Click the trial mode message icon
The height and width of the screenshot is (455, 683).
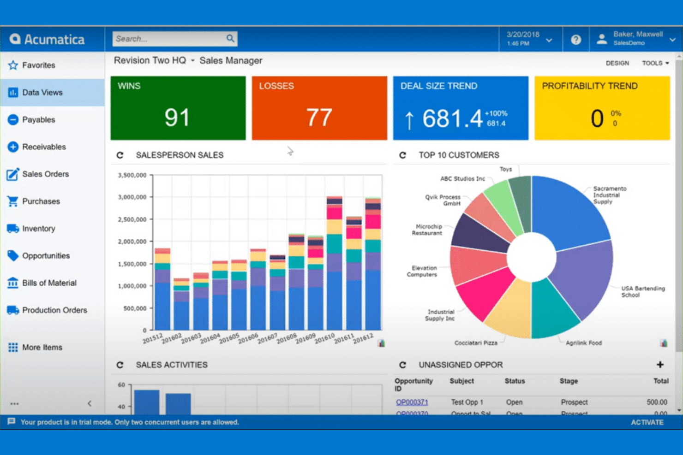pos(12,422)
